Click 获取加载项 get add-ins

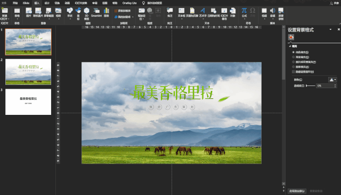tap(123, 11)
